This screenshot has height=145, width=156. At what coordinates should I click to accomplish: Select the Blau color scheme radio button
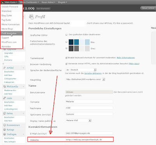coord(66,42)
